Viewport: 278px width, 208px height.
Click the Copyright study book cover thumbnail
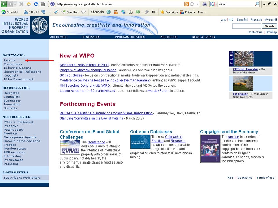tap(210, 149)
